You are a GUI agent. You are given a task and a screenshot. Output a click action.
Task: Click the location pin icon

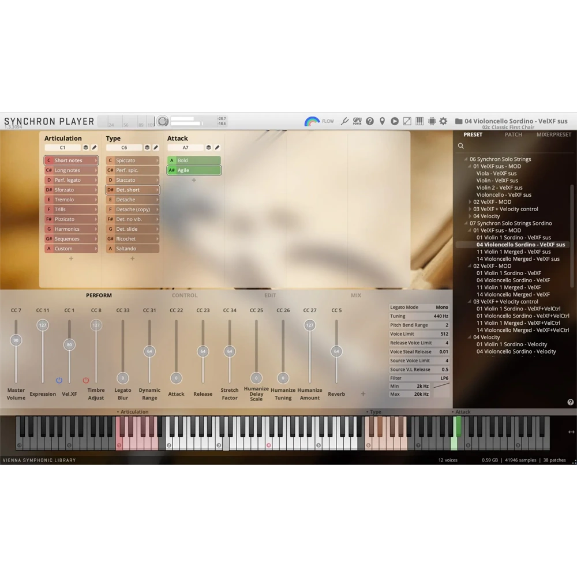[383, 121]
